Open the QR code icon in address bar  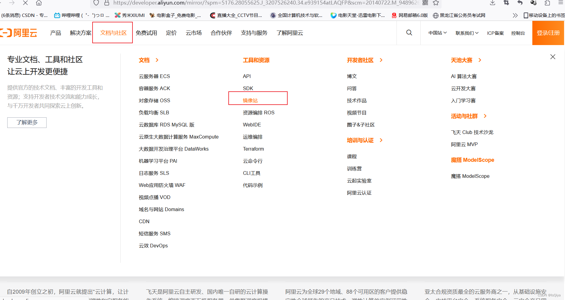tap(425, 3)
